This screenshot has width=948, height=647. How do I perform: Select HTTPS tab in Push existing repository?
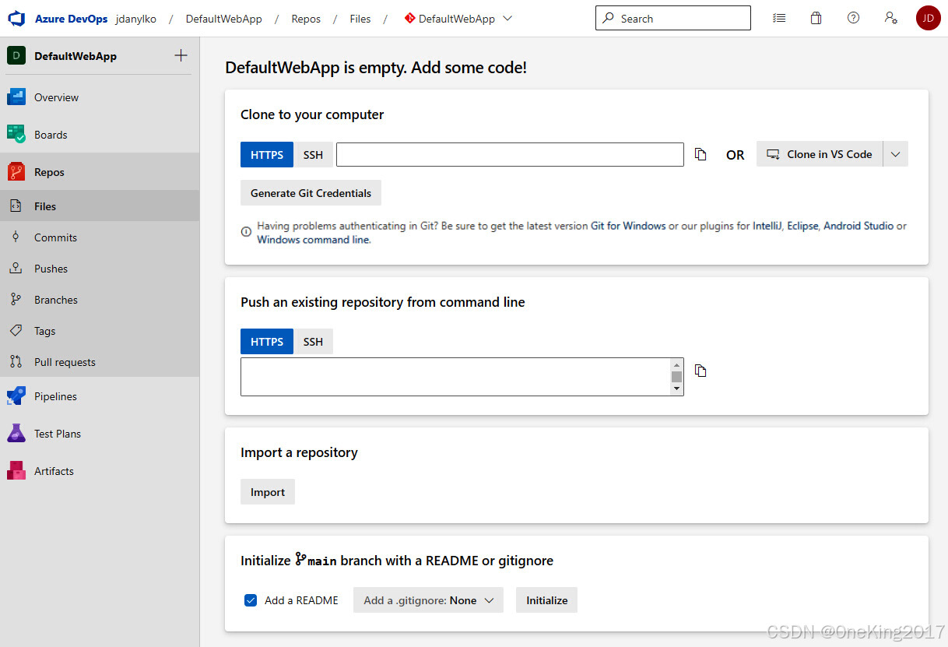coord(267,341)
